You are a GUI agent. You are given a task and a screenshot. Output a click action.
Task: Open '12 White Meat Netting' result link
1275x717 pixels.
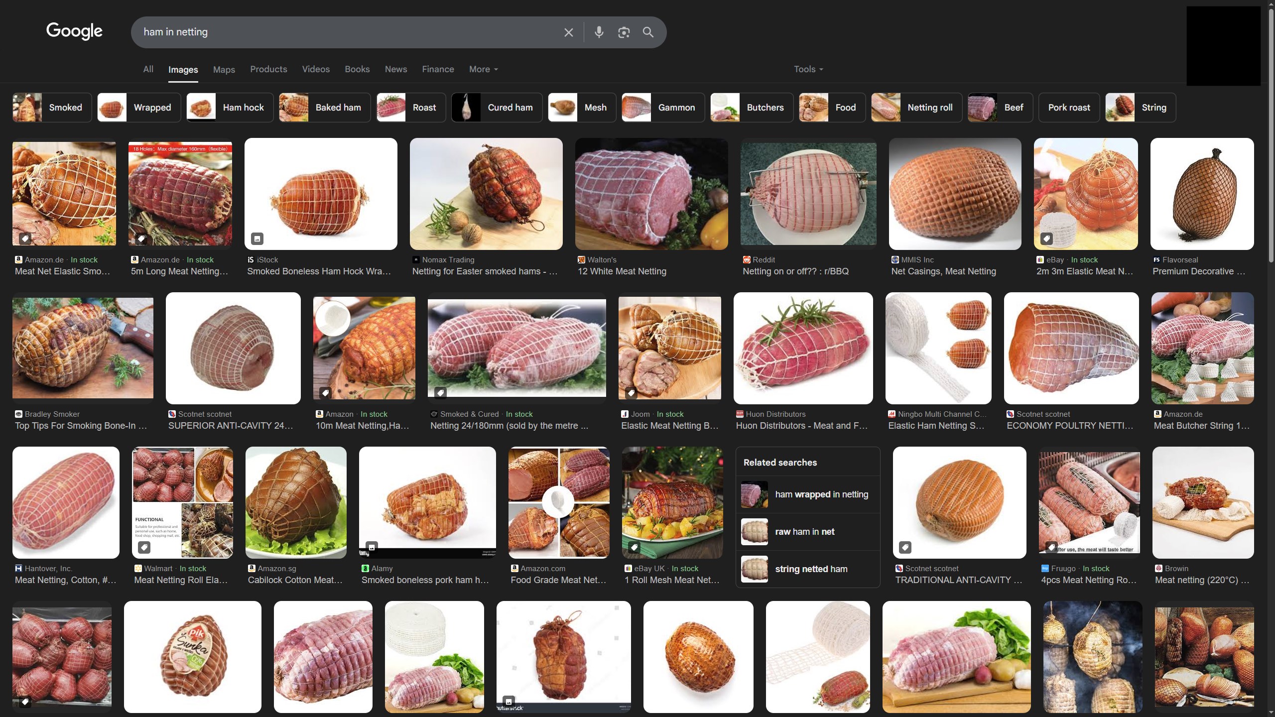[622, 271]
